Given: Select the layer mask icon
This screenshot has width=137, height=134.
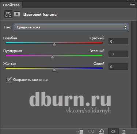Looking at the screenshot, I should [17, 14].
